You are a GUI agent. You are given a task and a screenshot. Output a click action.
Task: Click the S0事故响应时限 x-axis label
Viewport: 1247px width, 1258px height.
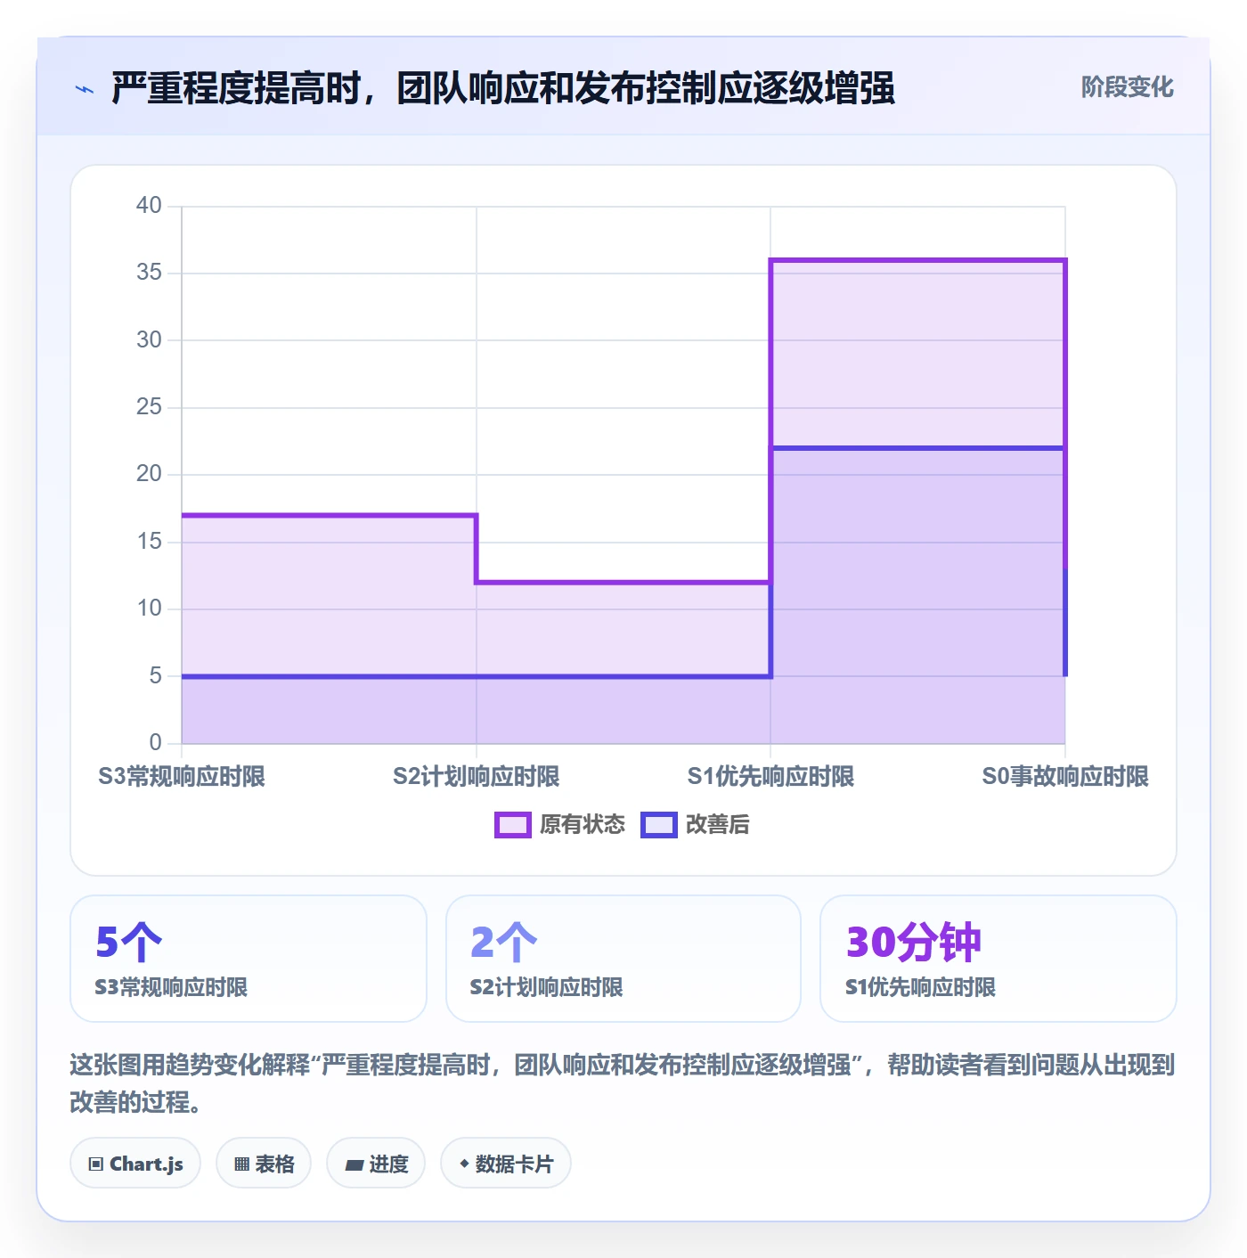tap(1065, 777)
